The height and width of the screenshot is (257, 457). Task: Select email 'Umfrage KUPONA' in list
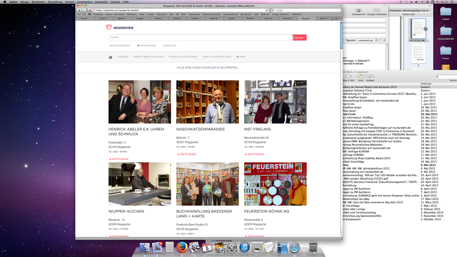(x=353, y=155)
